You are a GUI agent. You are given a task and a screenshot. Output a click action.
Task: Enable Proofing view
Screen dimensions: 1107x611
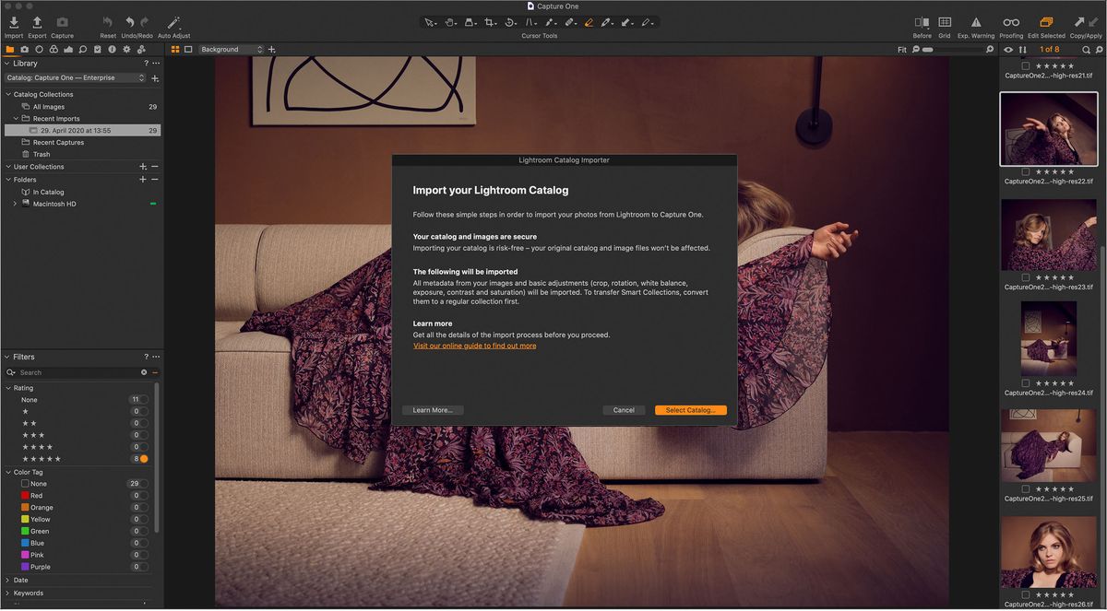coord(1010,22)
